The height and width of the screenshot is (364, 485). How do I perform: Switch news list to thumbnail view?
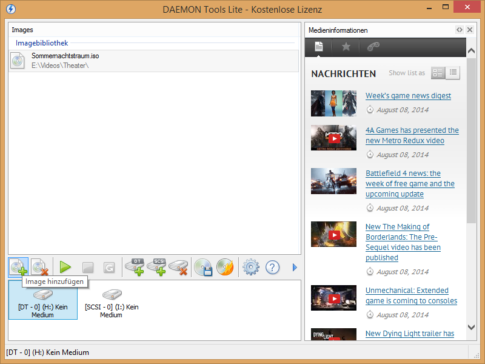click(438, 73)
